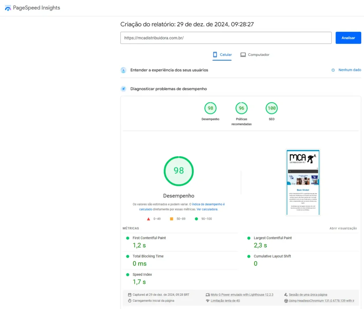Viewport: 364px width, 309px height.
Task: Click the calendar icon beside capture date
Action: (x=130, y=295)
